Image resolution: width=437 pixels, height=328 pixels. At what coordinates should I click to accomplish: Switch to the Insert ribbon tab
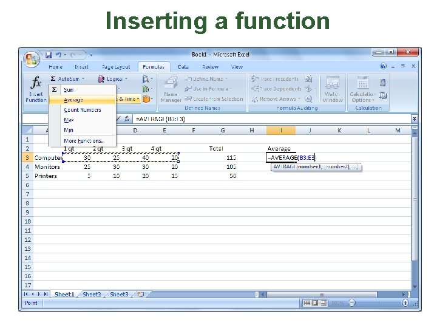click(81, 67)
